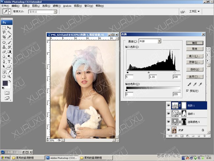Select the Type (T) tool
This screenshot has height=161, width=214.
pos(10,61)
